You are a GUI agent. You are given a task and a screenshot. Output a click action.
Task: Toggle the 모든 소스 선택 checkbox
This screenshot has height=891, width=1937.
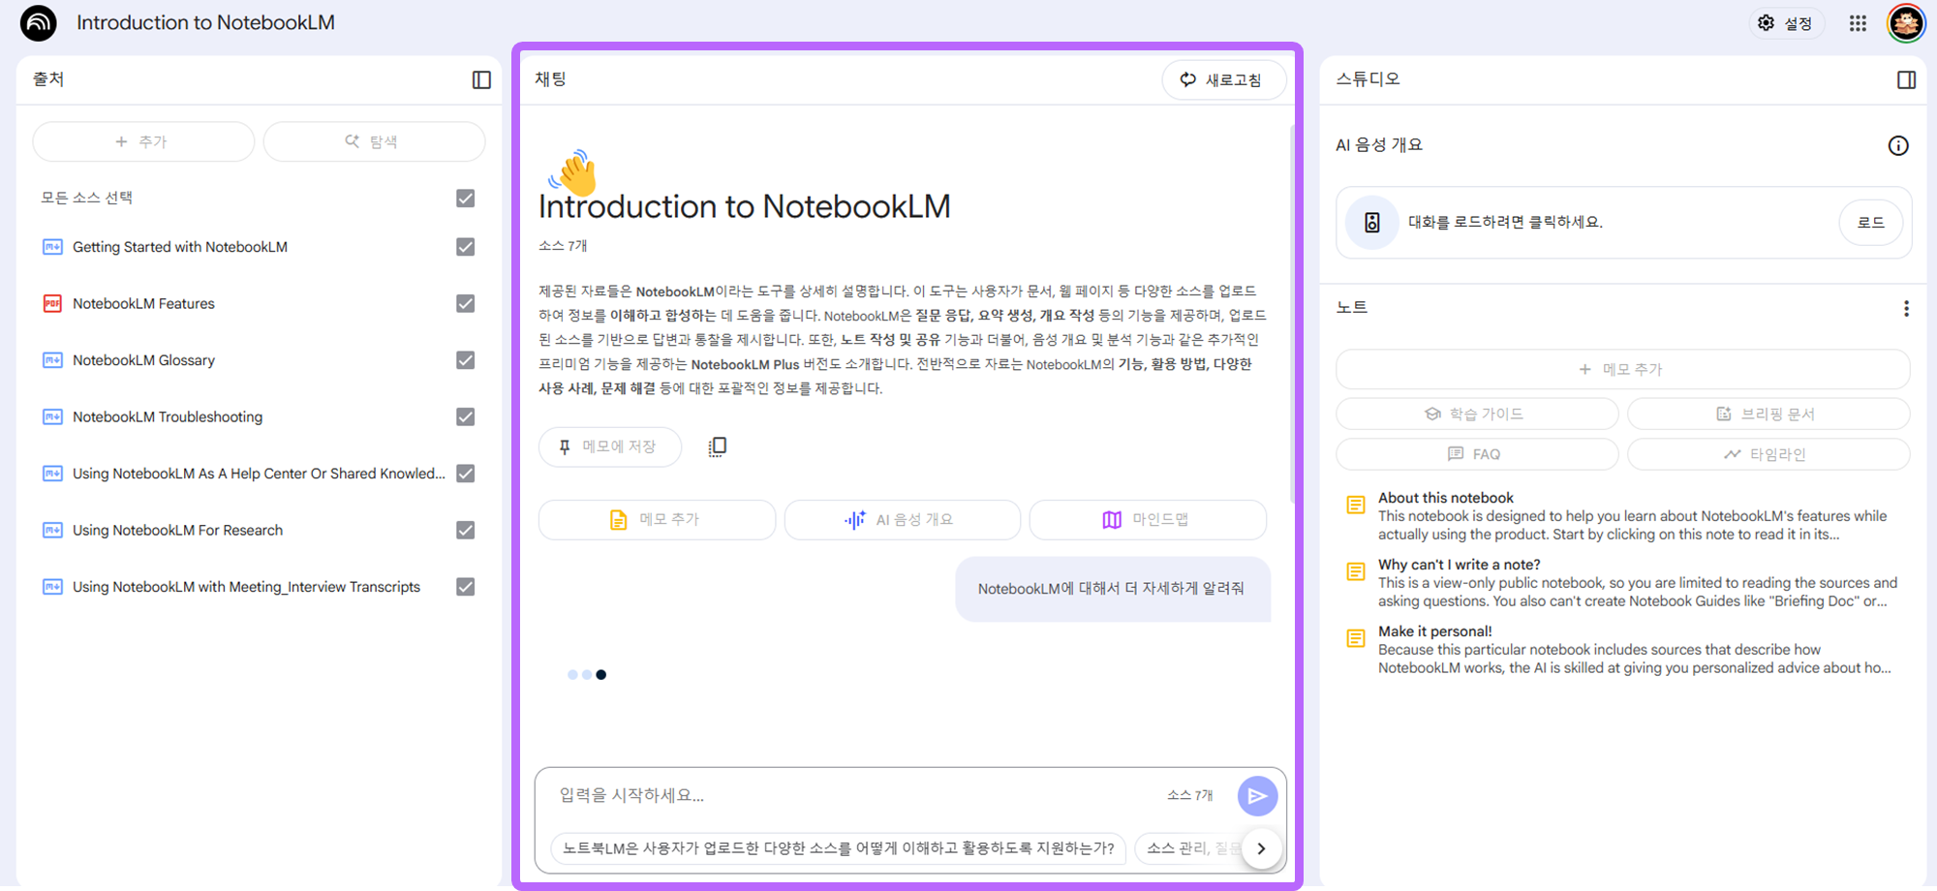(466, 198)
